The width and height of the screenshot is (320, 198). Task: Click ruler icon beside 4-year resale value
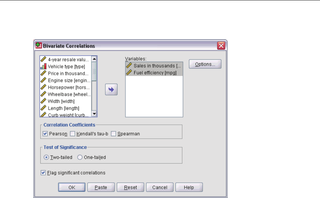point(43,59)
